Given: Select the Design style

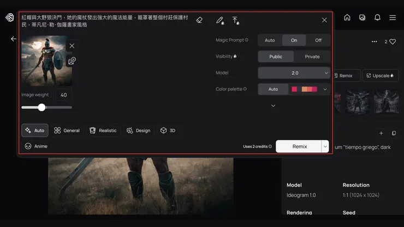Looking at the screenshot, I should 138,131.
